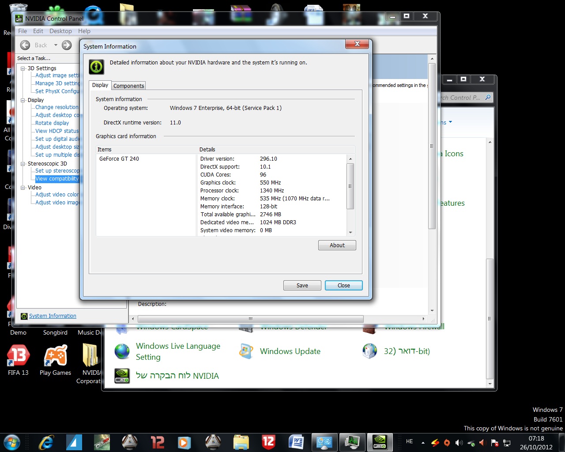Open the Back history dropdown arrow
Image resolution: width=565 pixels, height=452 pixels.
coord(56,45)
